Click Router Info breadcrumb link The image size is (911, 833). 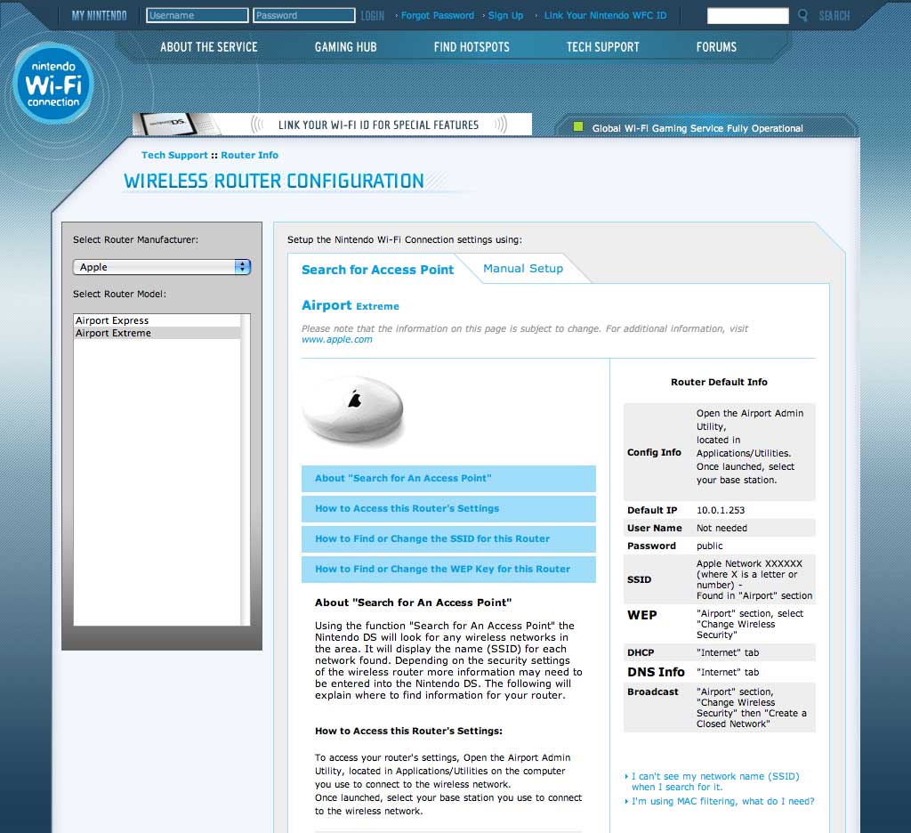tap(249, 155)
